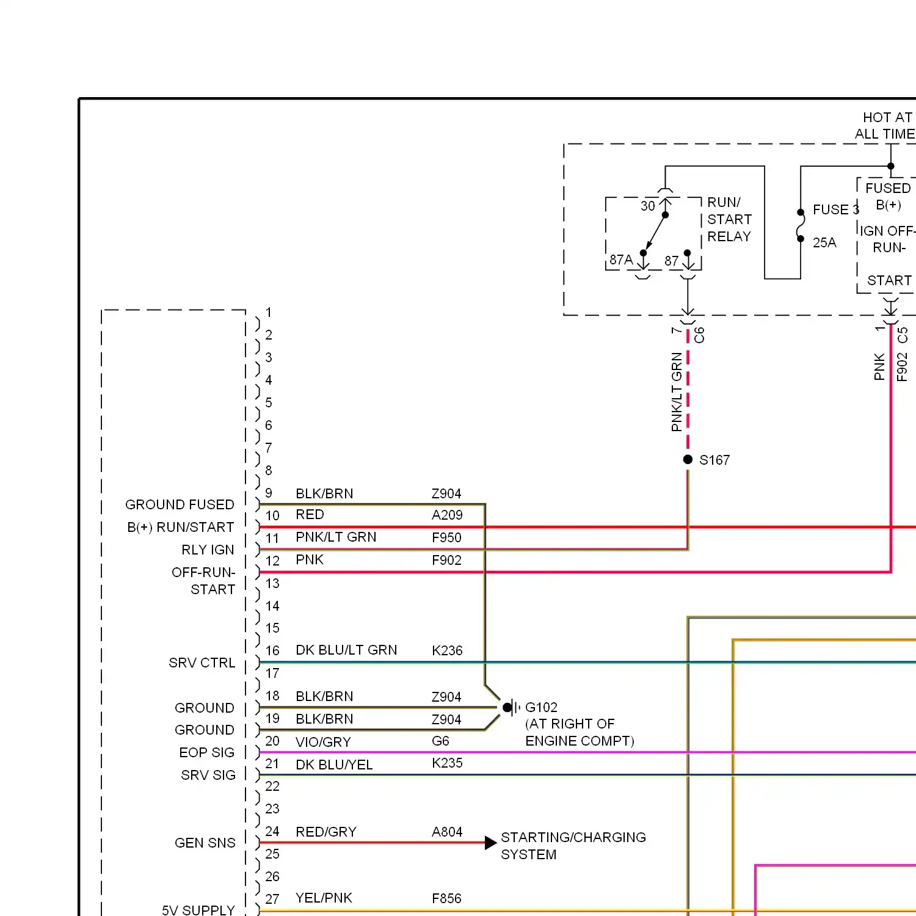Click Z904 code at pin 9
The width and height of the screenshot is (916, 916).
[x=446, y=493]
